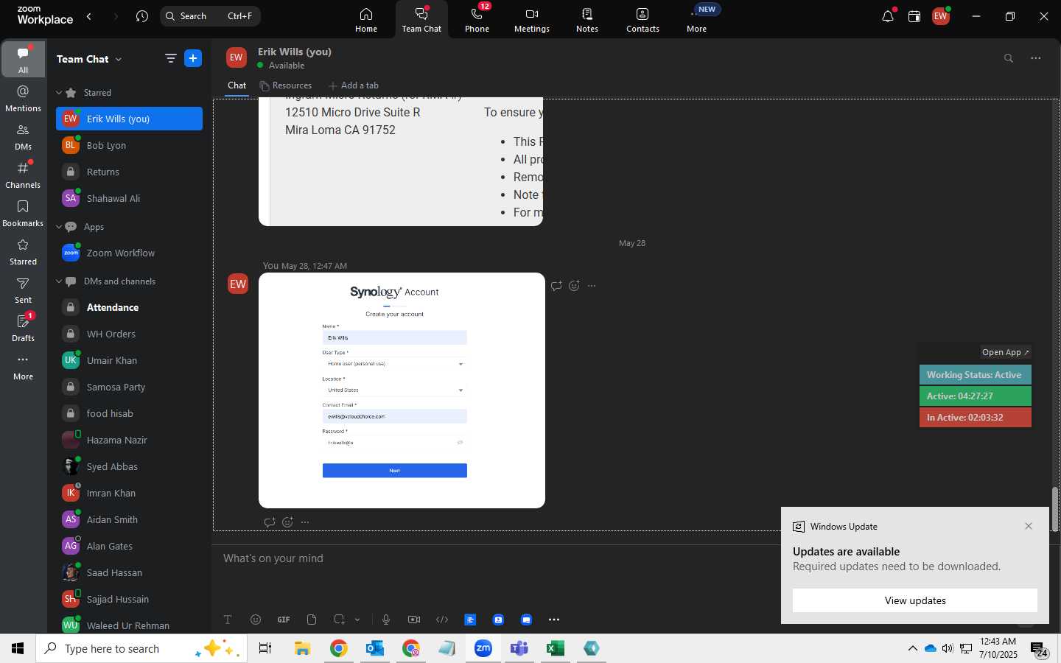The image size is (1061, 663).
Task: Open the Starred section in the sidebar
Action: 23,251
